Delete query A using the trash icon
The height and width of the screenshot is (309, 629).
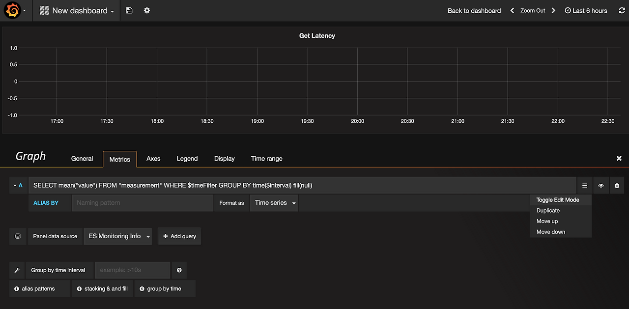(617, 186)
